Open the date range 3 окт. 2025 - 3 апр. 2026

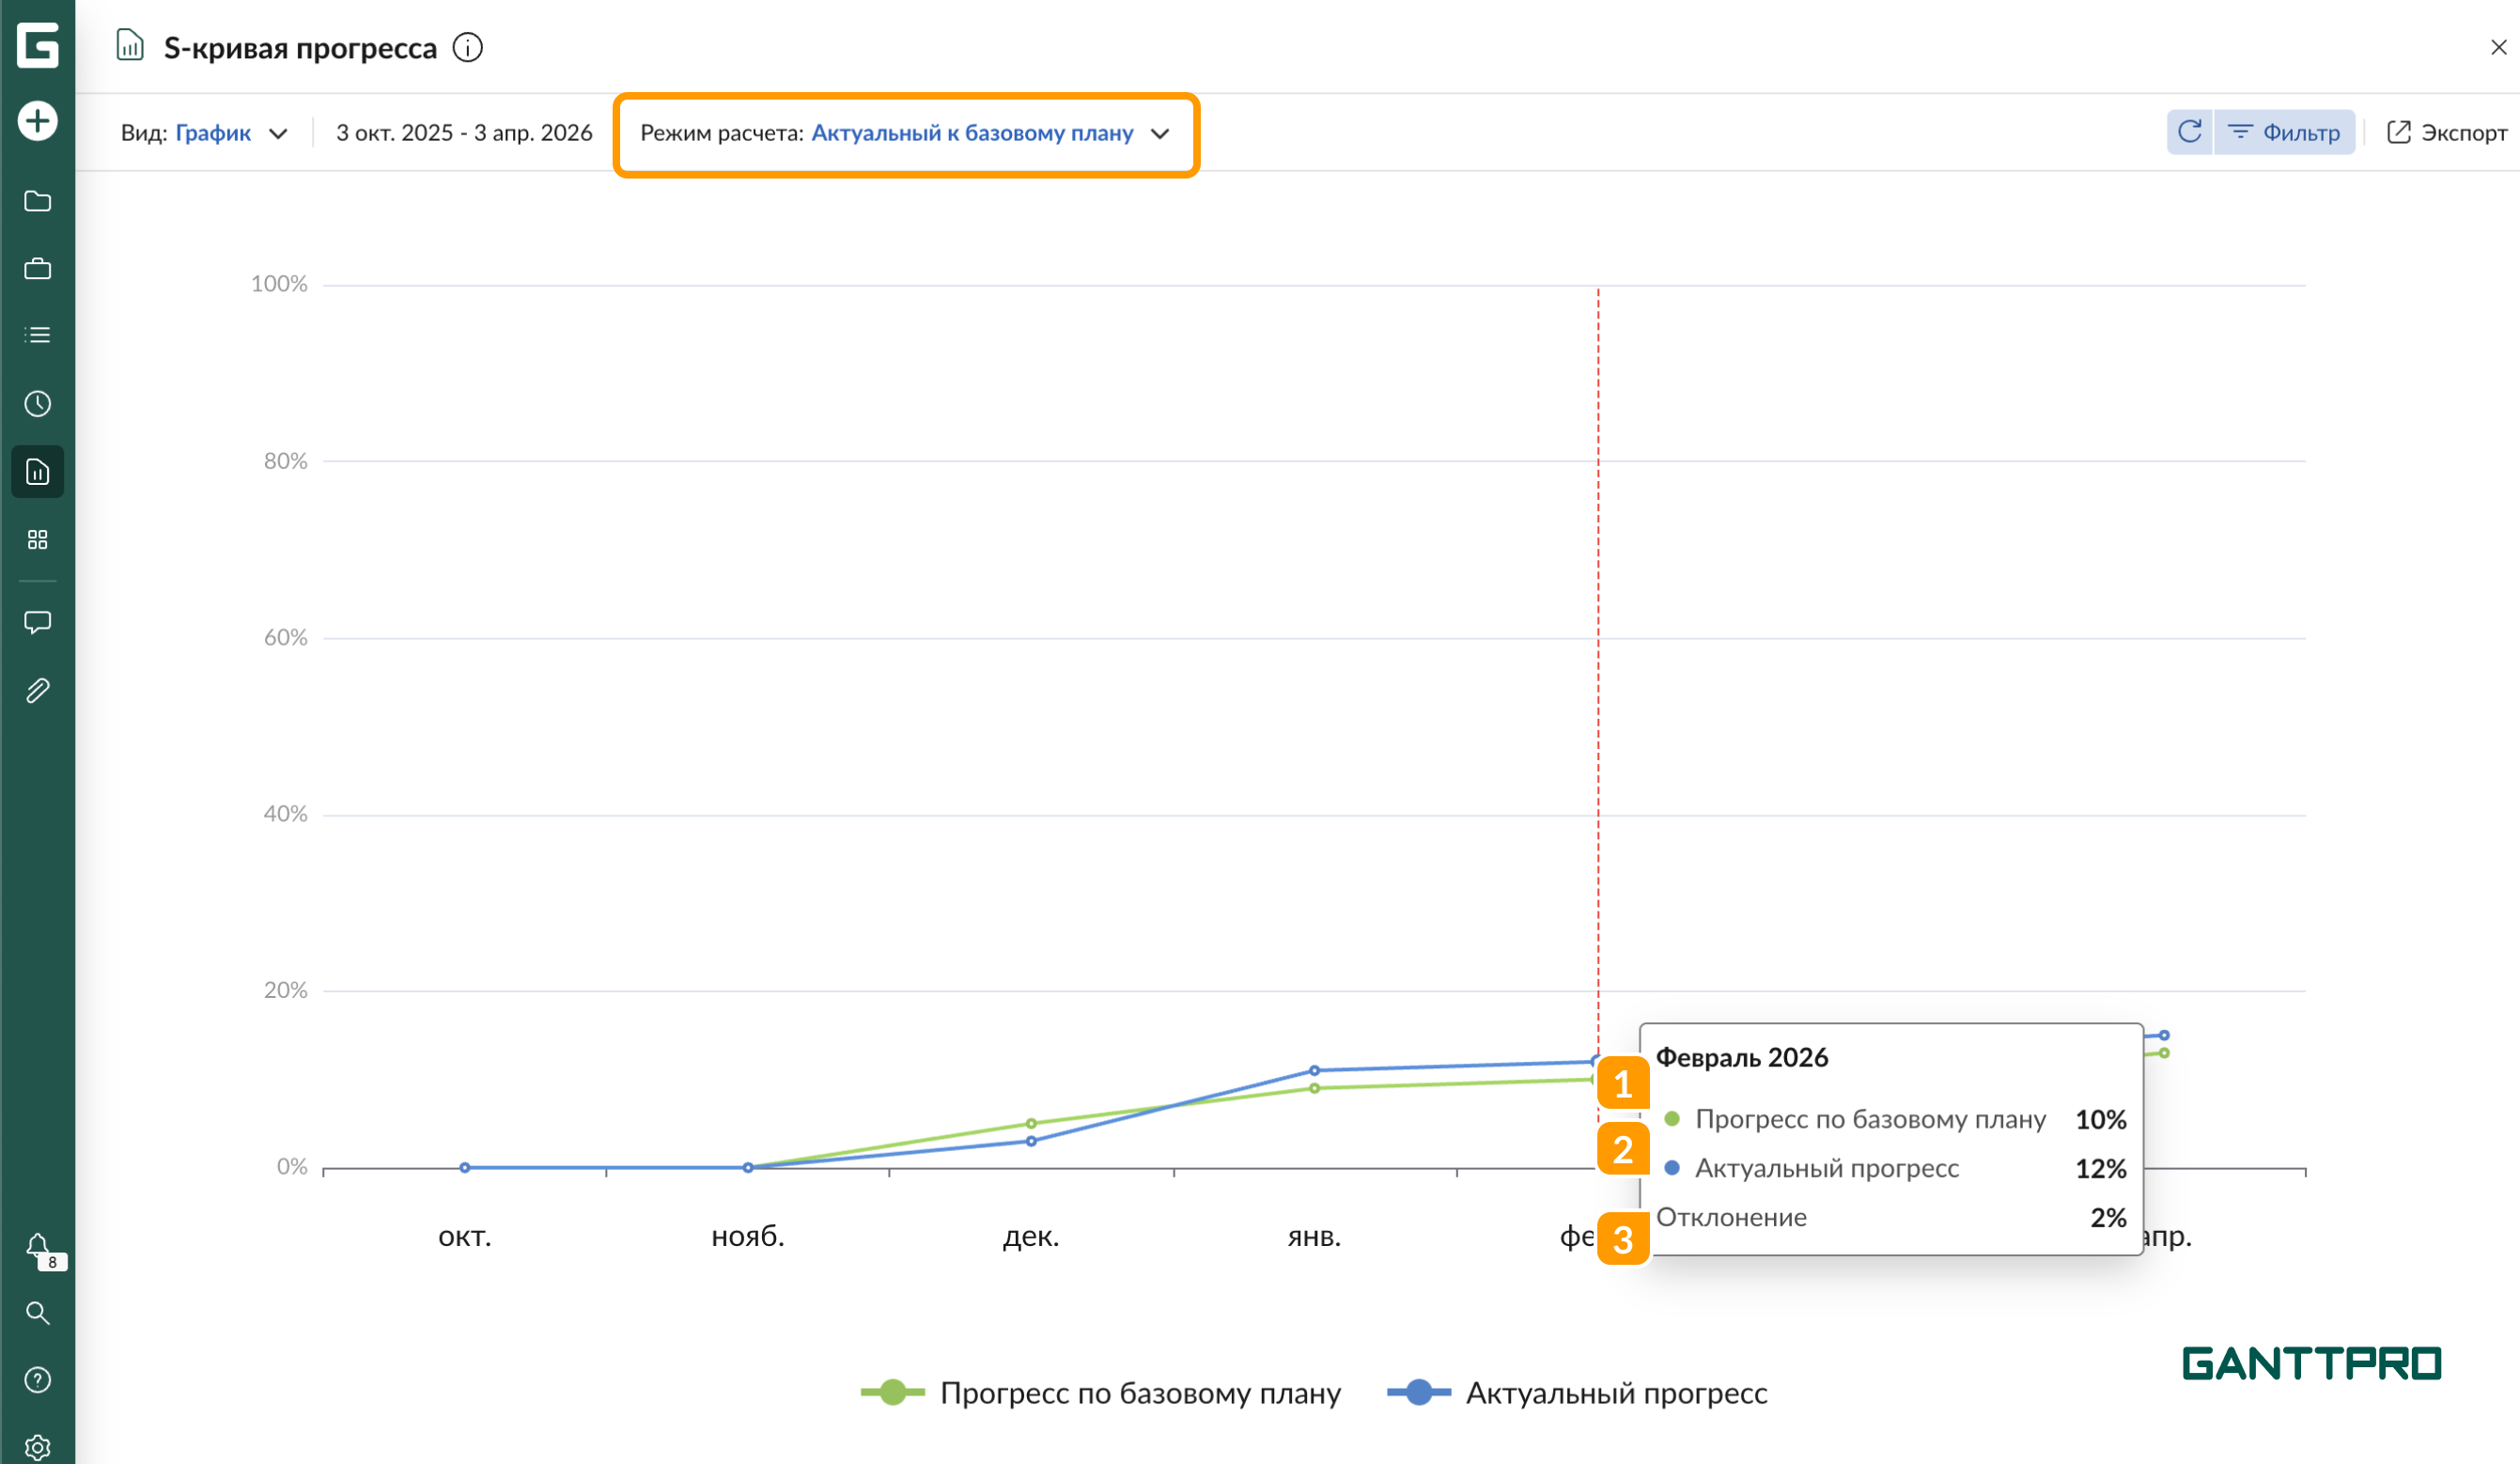tap(464, 133)
